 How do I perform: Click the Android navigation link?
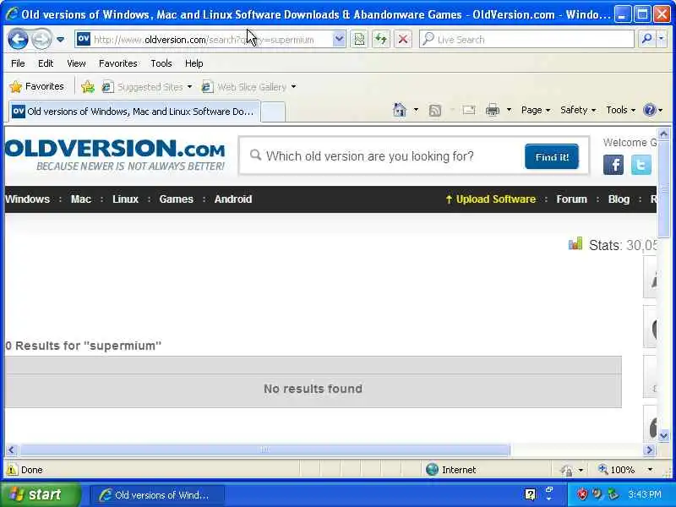[233, 199]
